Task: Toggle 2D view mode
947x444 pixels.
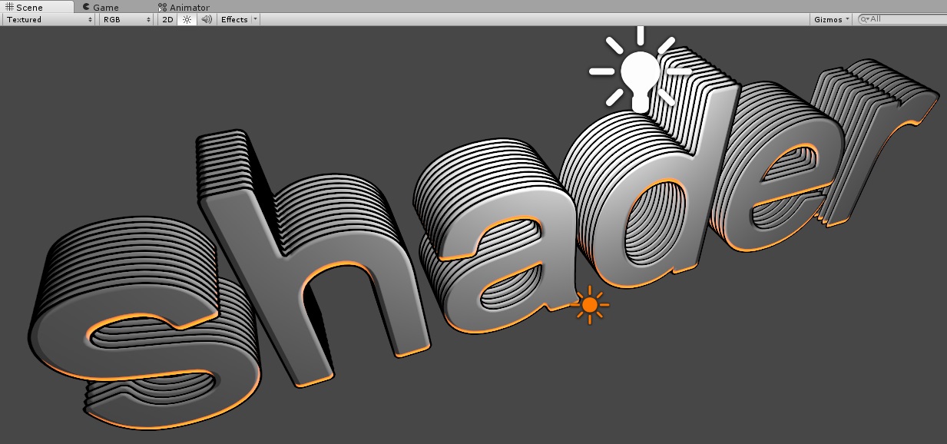Action: (166, 19)
